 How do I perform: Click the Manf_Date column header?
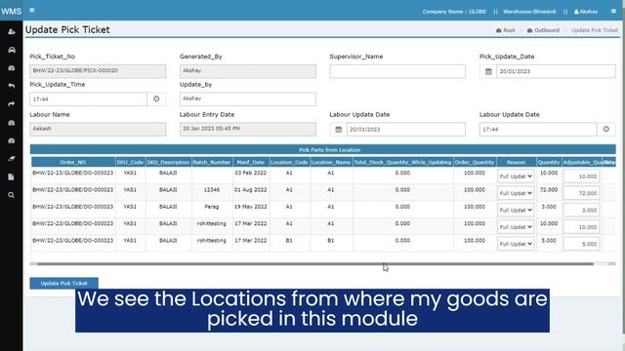pyautogui.click(x=251, y=163)
